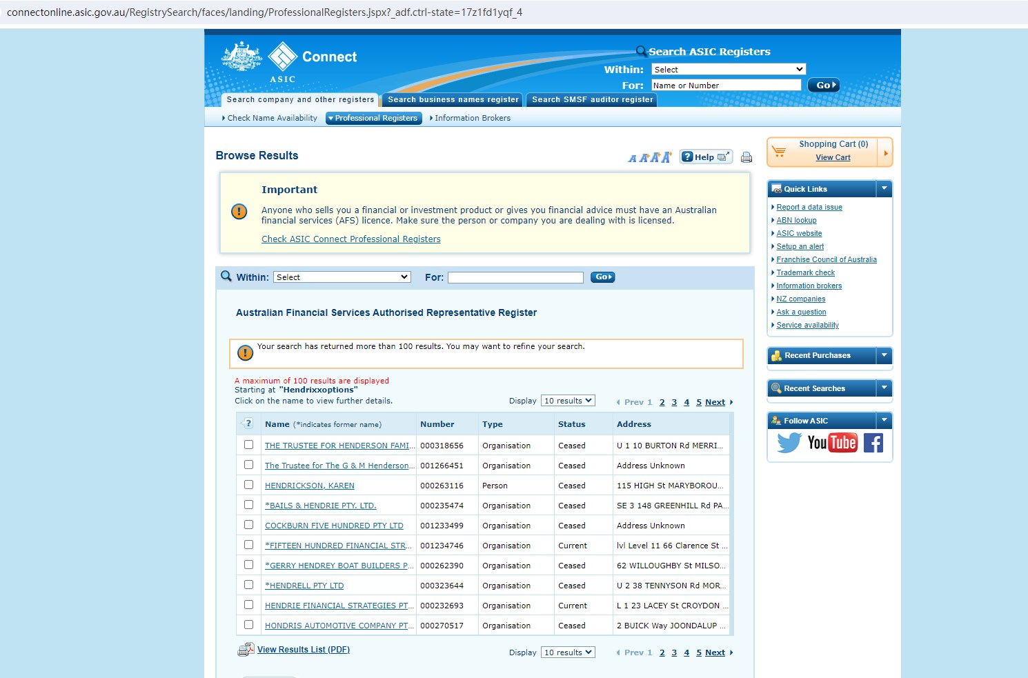Tick the checkbox for COCKBURN FIVE HUNDRED PTY LTD
The width and height of the screenshot is (1028, 678).
248,525
